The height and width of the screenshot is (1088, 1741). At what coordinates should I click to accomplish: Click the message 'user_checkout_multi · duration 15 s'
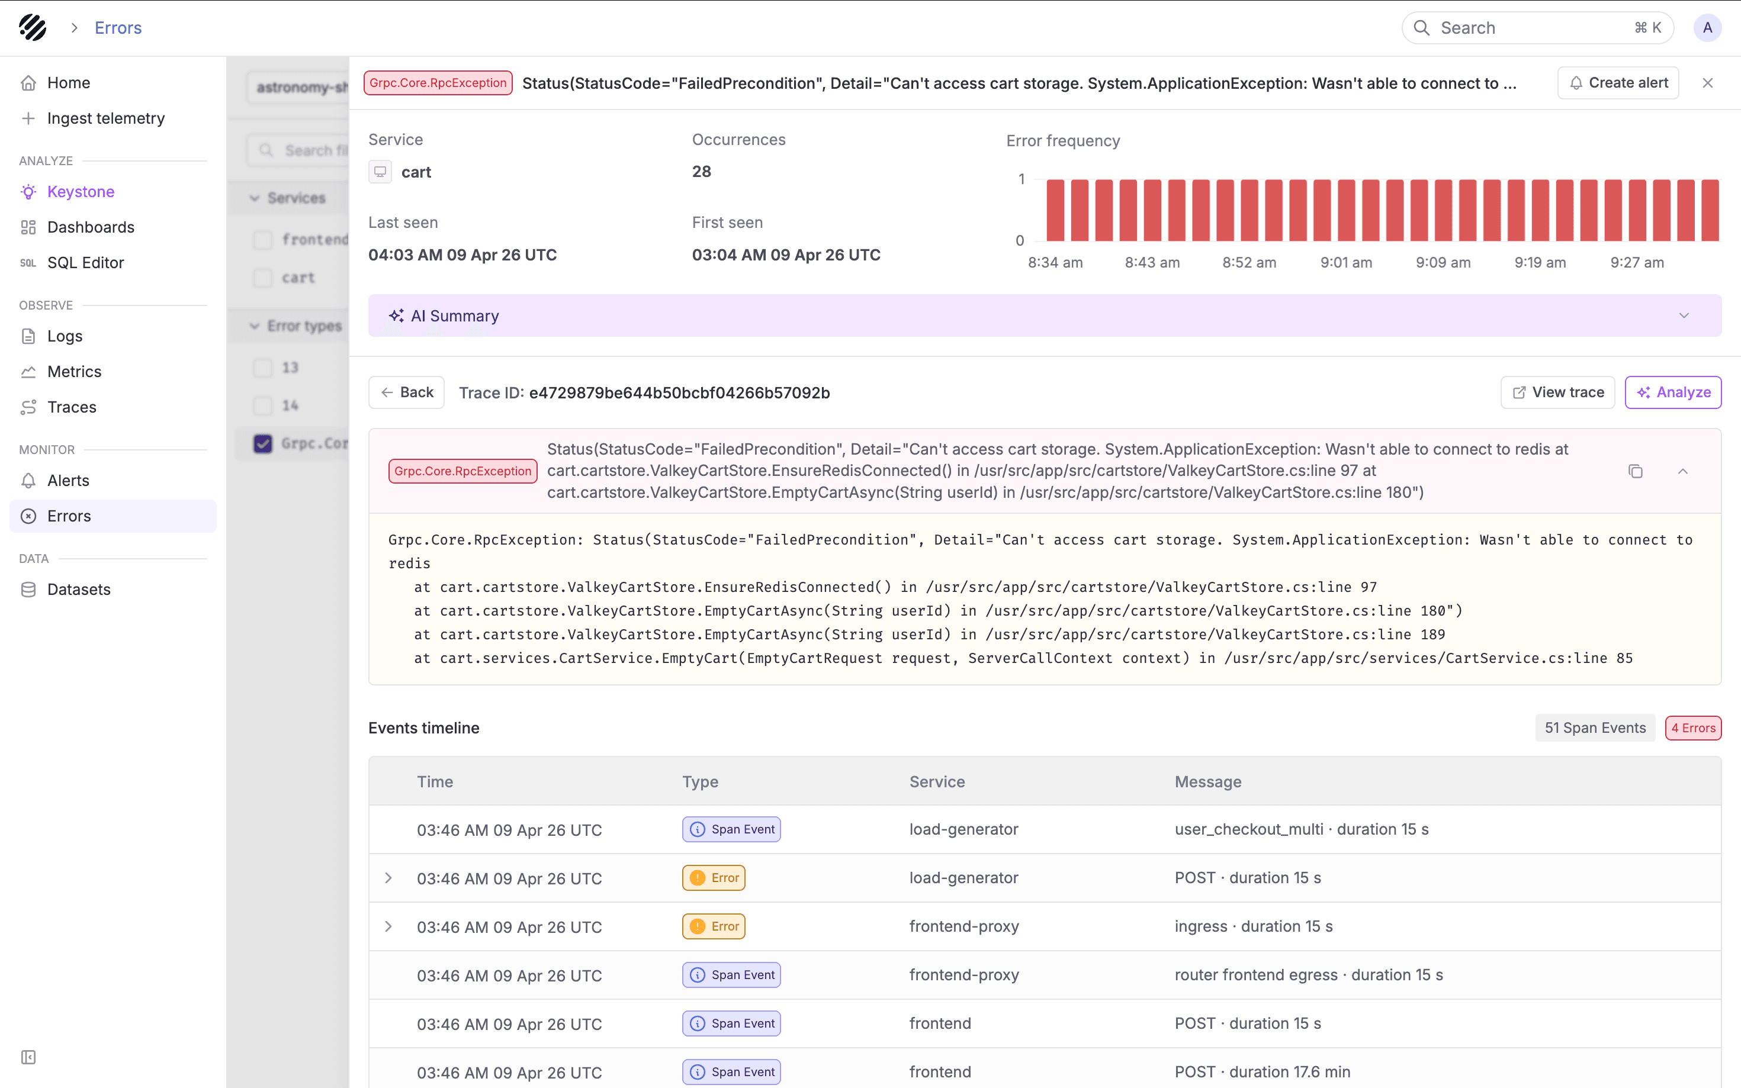click(x=1301, y=829)
